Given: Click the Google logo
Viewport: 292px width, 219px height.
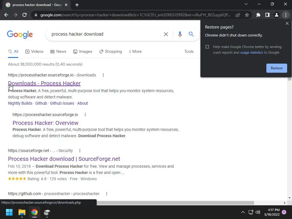Looking at the screenshot, I should point(20,35).
